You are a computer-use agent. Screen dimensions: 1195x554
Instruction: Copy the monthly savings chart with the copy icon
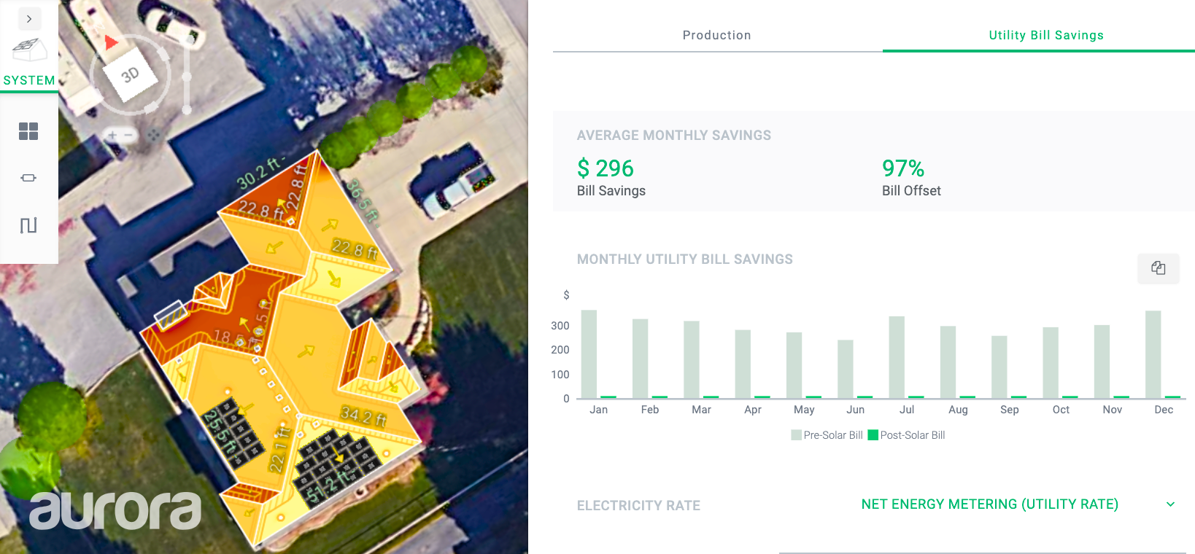pyautogui.click(x=1159, y=268)
